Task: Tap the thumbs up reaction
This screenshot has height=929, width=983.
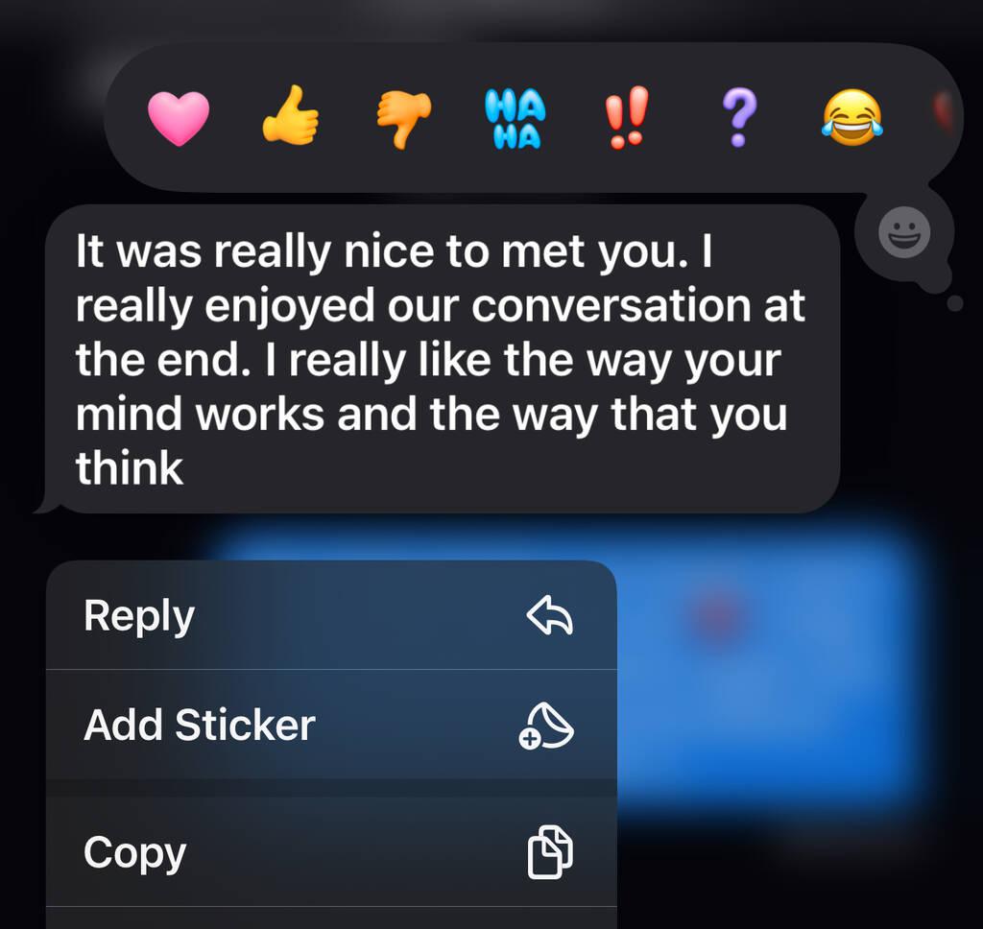Action: point(290,115)
